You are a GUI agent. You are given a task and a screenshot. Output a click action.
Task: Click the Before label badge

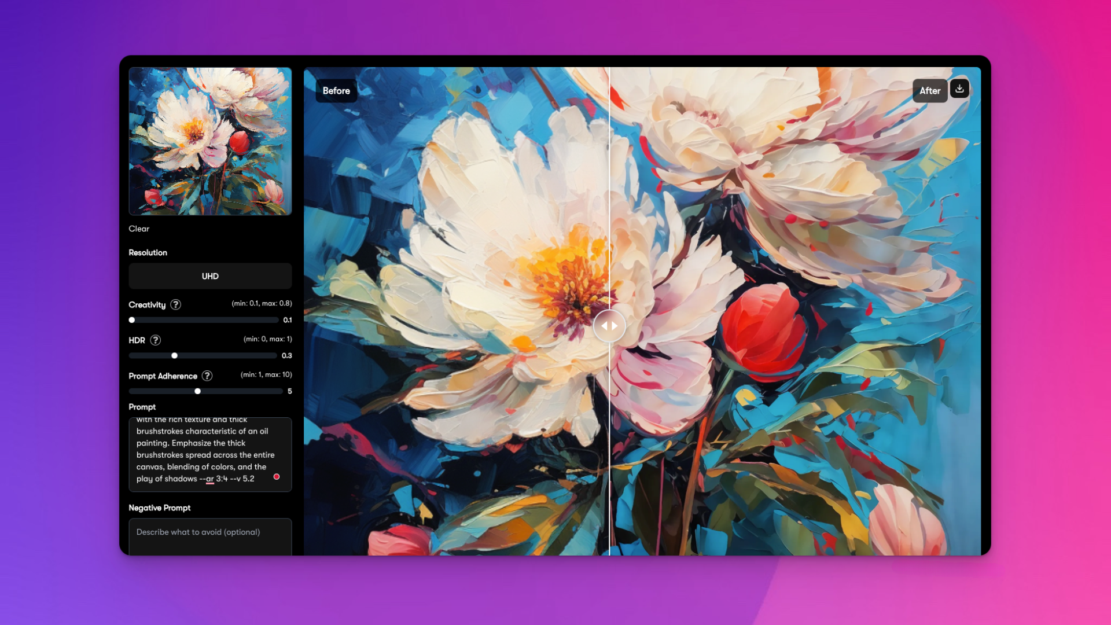click(x=336, y=91)
